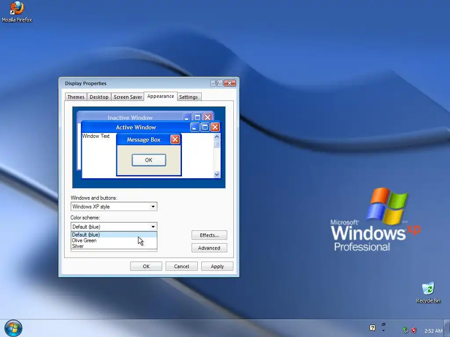Choose Default (blue) from the color scheme list
Screen dimensions: 450x337
point(114,235)
